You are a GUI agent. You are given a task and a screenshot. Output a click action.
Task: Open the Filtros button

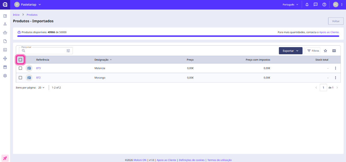pyautogui.click(x=313, y=51)
